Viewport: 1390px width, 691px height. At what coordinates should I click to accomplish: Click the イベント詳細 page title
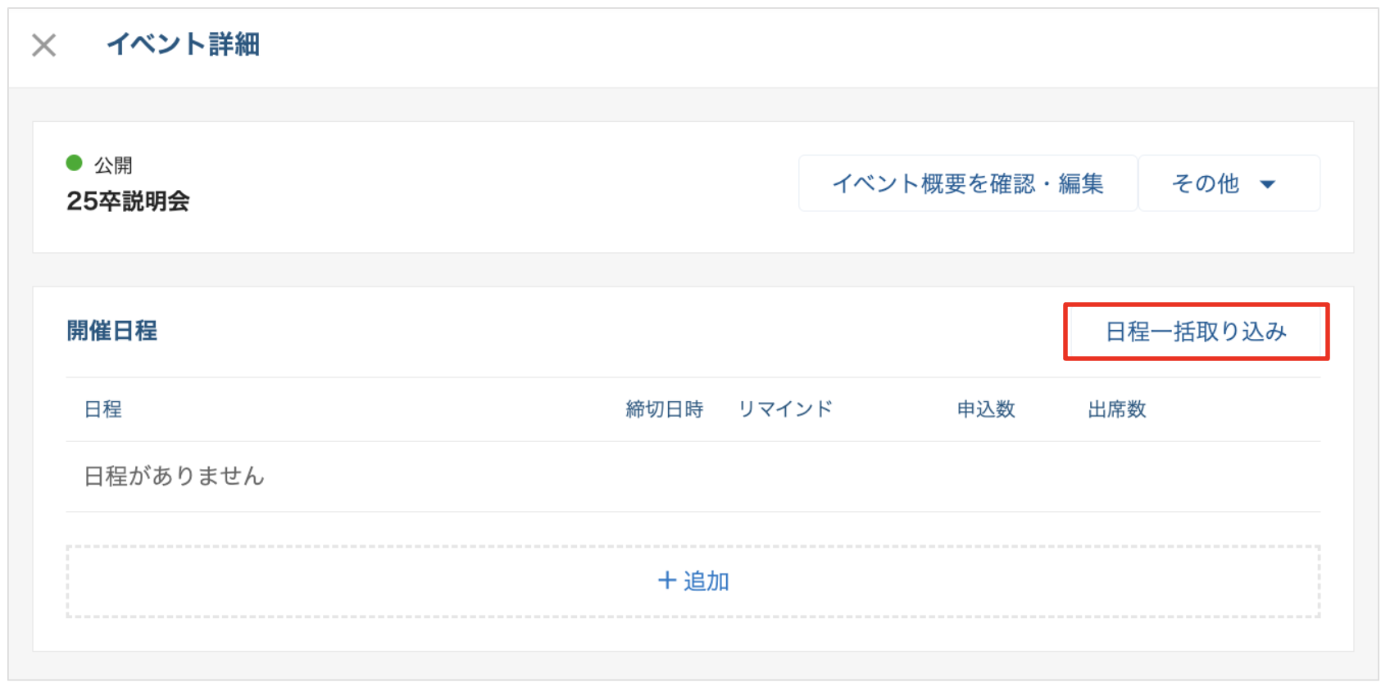coord(184,44)
